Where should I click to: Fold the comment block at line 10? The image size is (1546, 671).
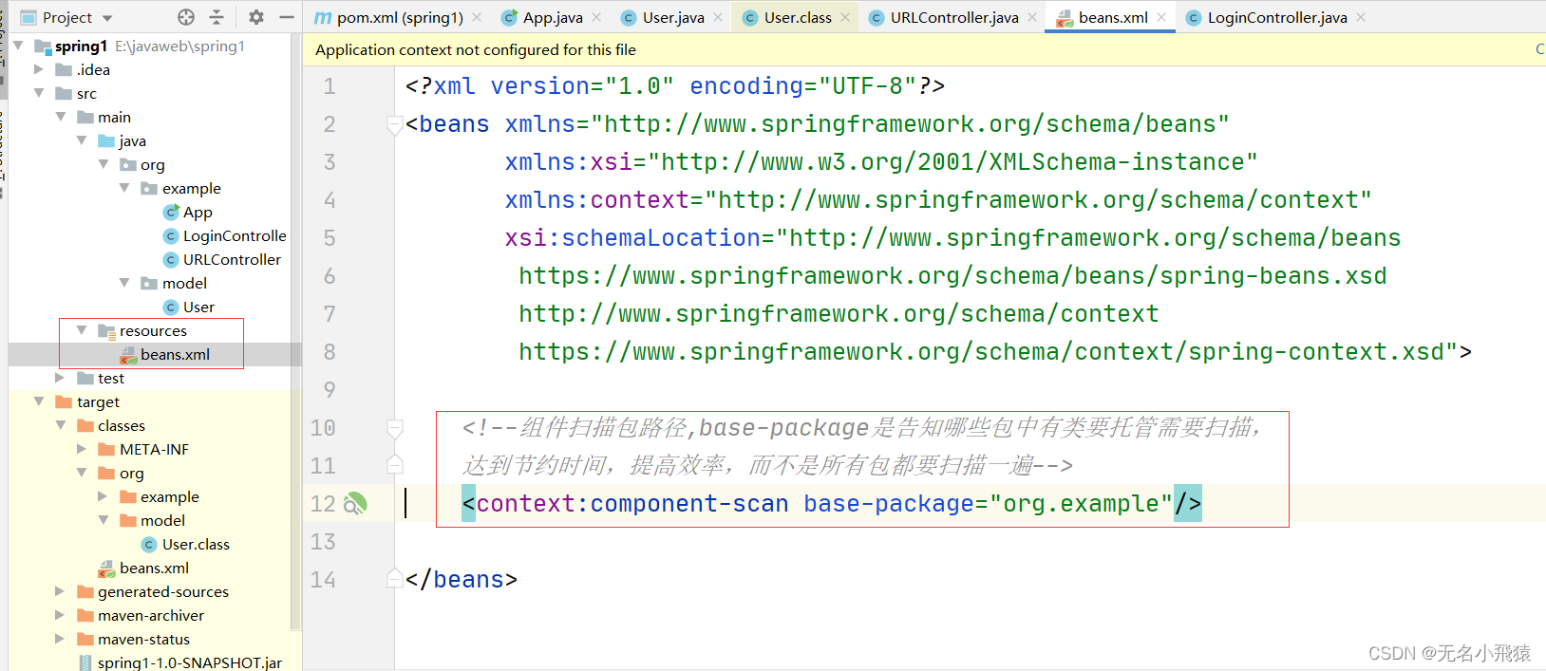point(395,428)
